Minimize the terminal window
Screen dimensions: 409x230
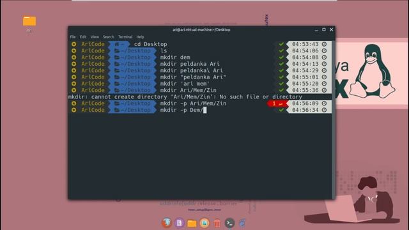click(316, 30)
